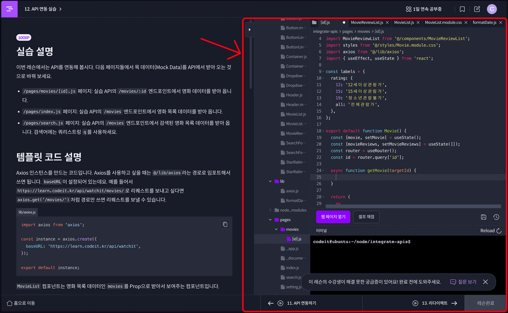Collapse the sidebar panel arrow toggle
This screenshot has height=313, width=508.
(x=249, y=30)
